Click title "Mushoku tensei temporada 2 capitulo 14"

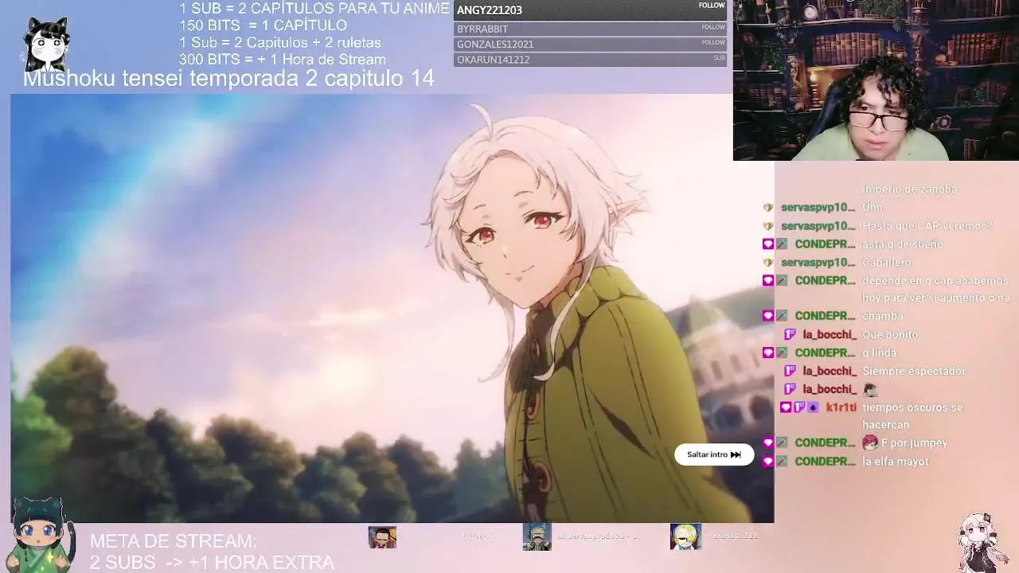[x=228, y=78]
